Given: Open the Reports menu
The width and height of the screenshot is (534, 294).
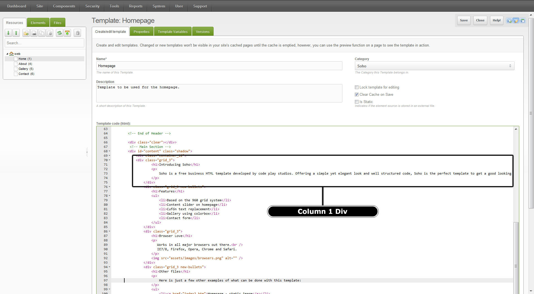Looking at the screenshot, I should click(x=136, y=6).
